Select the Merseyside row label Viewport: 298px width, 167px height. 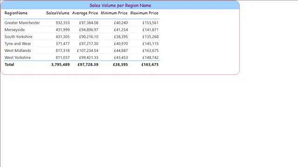14,30
